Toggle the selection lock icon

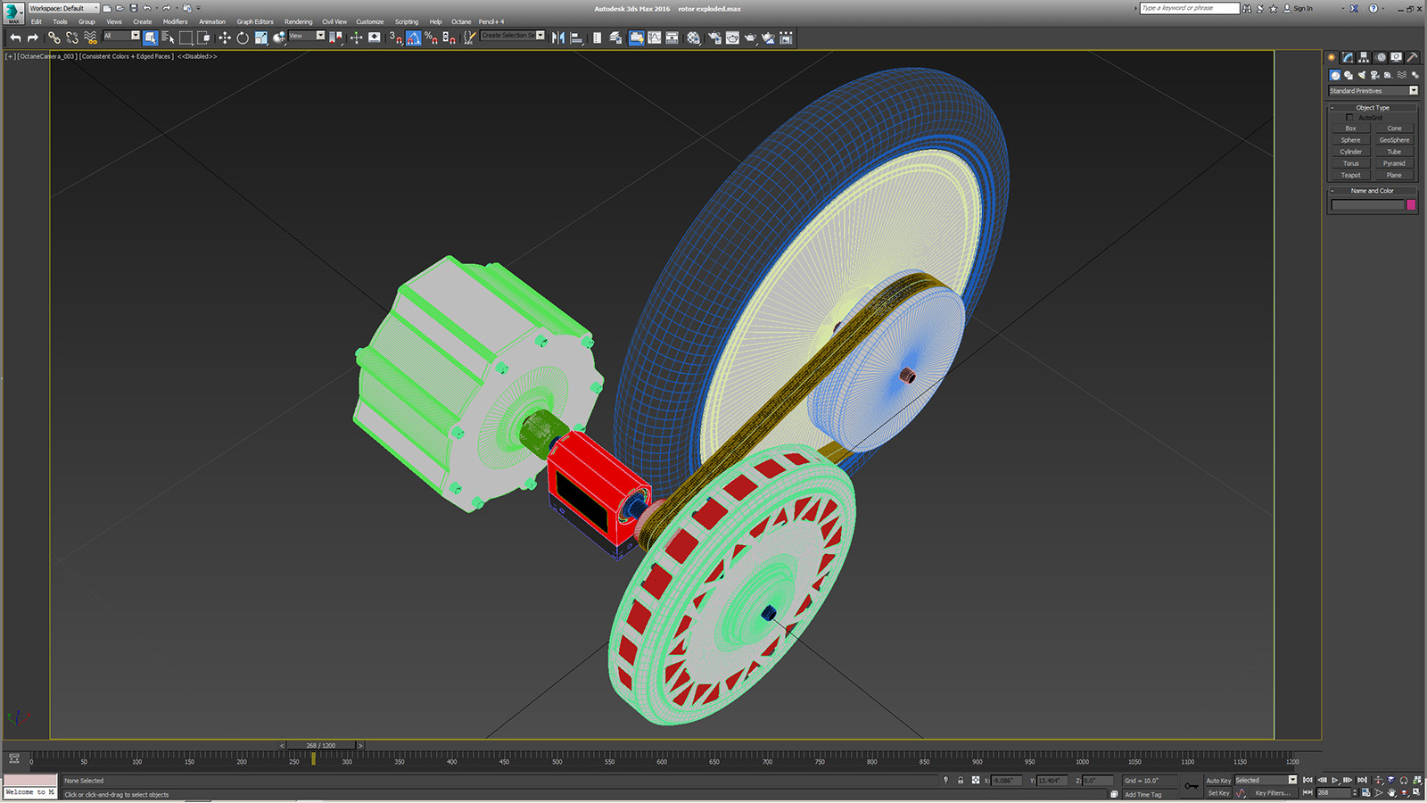coord(961,781)
